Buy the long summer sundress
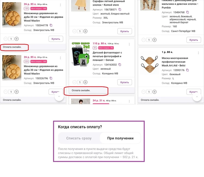This screenshot has width=204, height=177. pyautogui.click(x=125, y=31)
